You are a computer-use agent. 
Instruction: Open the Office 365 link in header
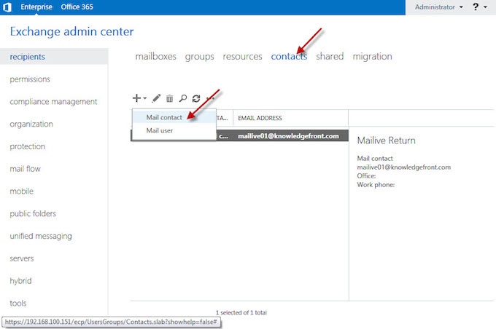[x=77, y=7]
